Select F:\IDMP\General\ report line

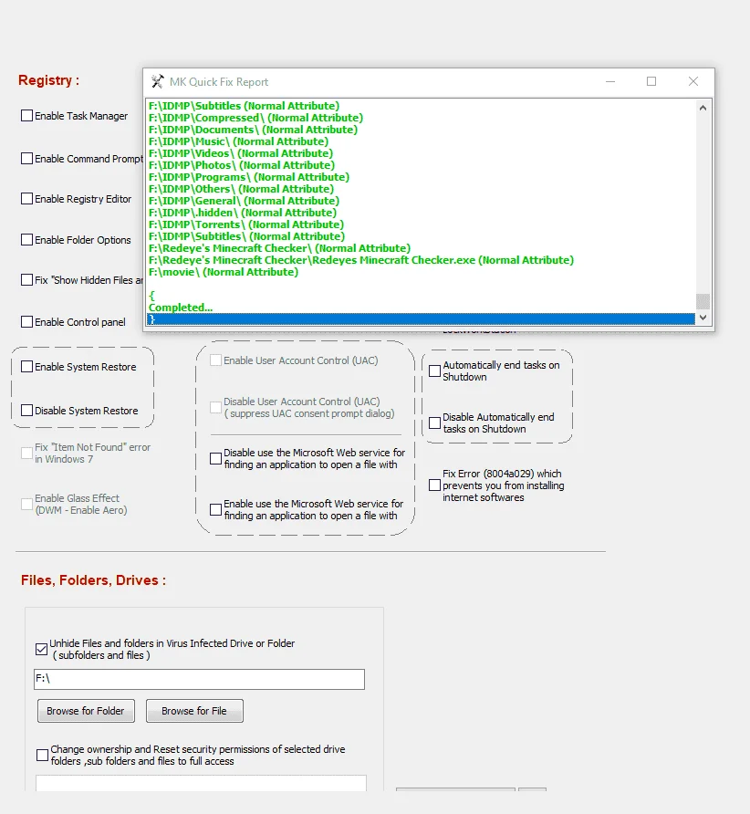[244, 201]
